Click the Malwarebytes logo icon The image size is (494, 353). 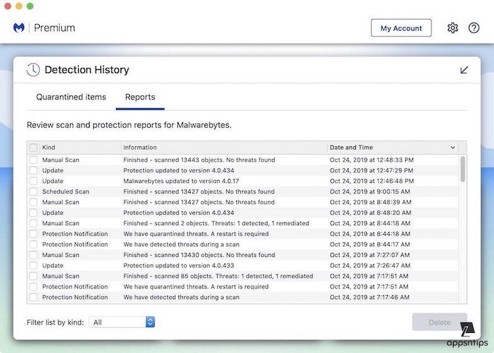19,28
